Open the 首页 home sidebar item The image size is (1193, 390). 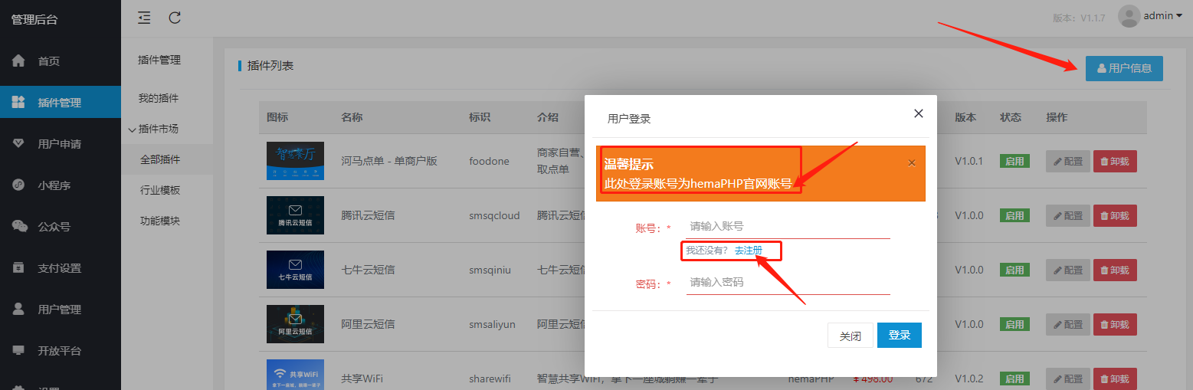coord(61,61)
